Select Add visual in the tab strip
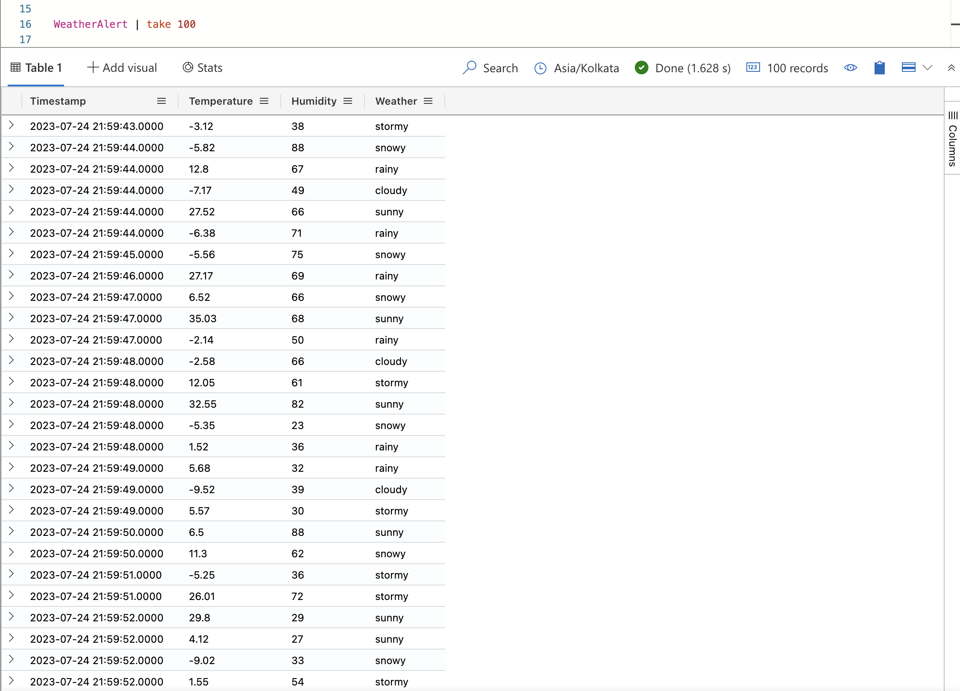960x691 pixels. tap(123, 68)
